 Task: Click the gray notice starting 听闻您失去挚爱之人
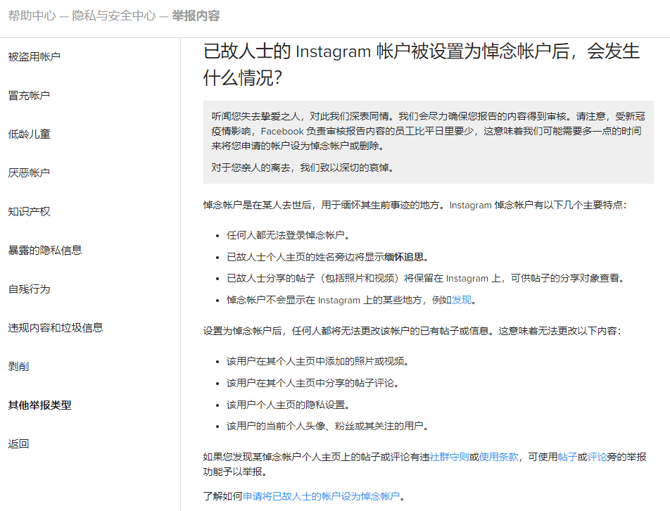[x=428, y=142]
